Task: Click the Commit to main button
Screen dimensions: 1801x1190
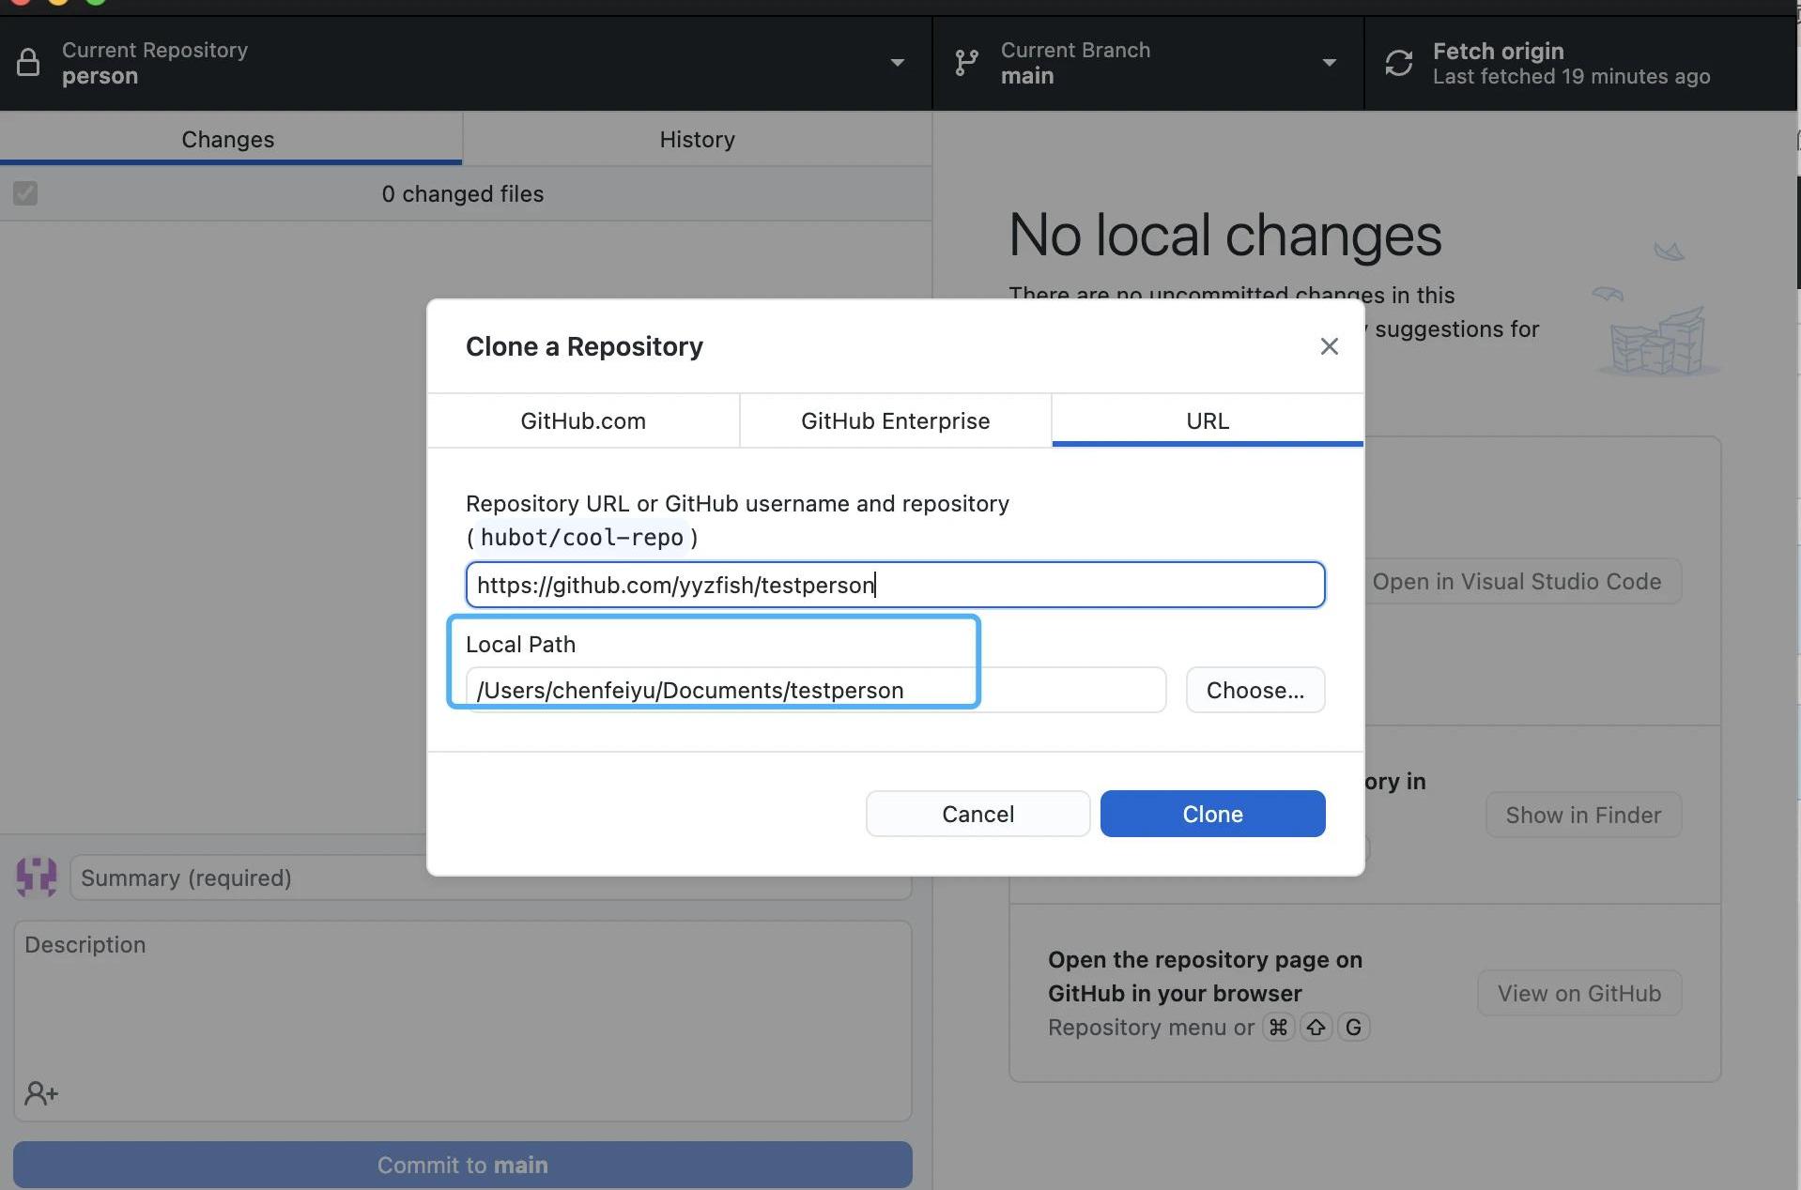Action: click(x=462, y=1165)
